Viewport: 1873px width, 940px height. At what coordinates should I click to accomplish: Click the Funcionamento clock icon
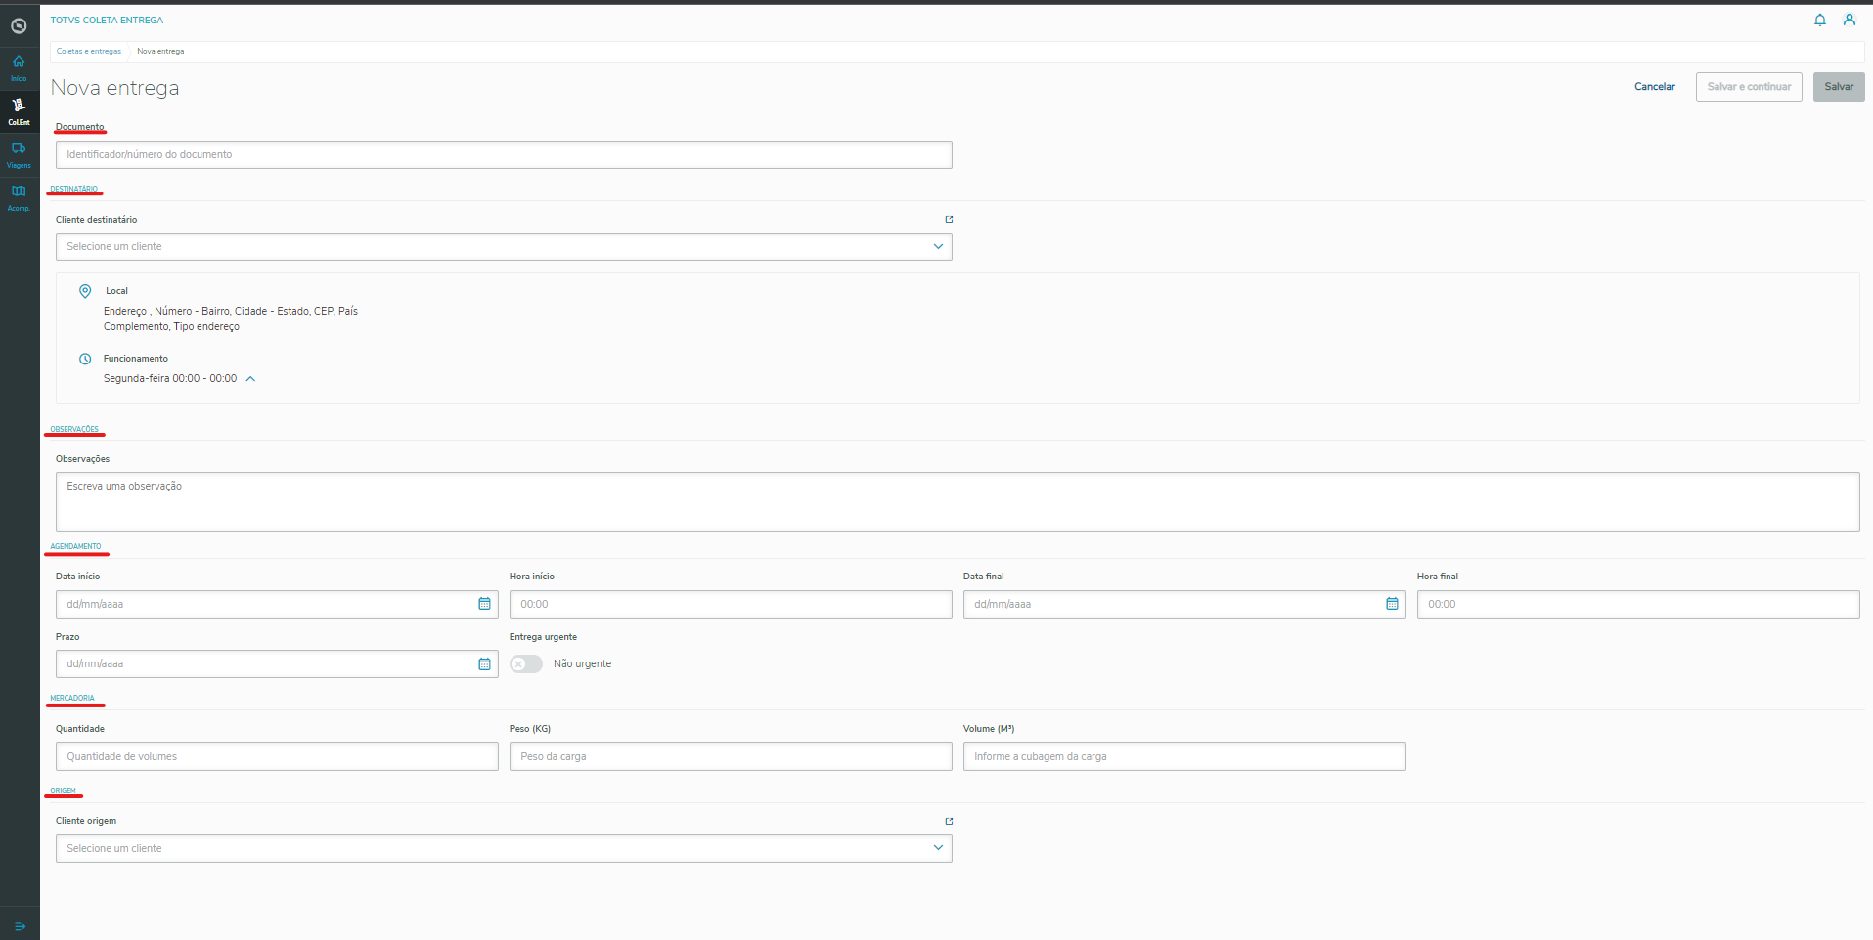coord(85,359)
